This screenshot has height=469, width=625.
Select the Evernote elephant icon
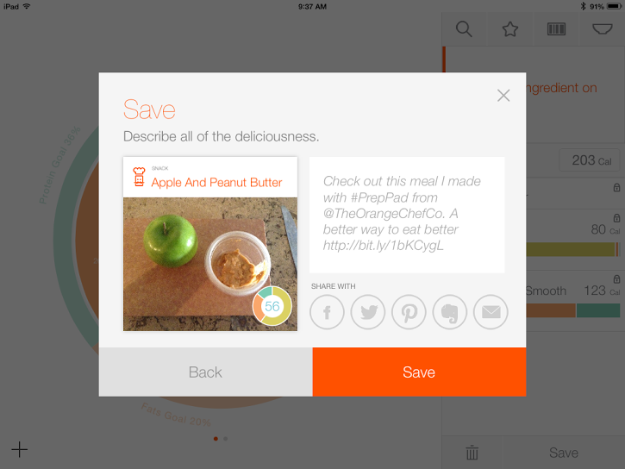(x=450, y=312)
